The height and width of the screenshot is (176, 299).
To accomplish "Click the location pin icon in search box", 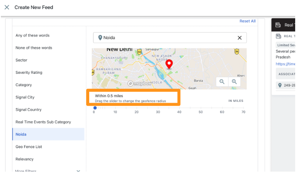I will tap(100, 38).
